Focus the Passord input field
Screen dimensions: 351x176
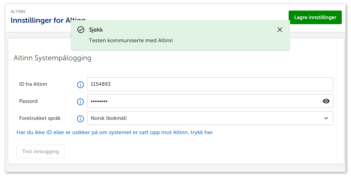(x=201, y=101)
